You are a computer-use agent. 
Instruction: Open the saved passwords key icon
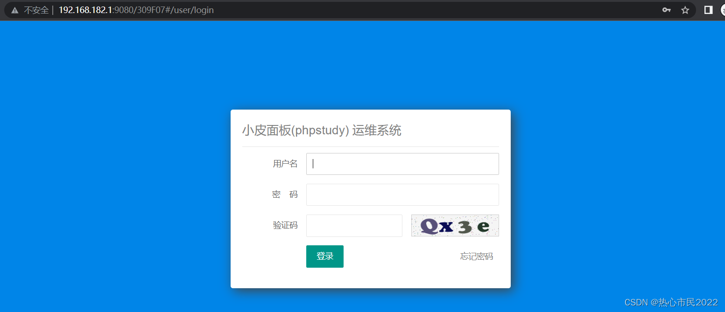pyautogui.click(x=667, y=10)
